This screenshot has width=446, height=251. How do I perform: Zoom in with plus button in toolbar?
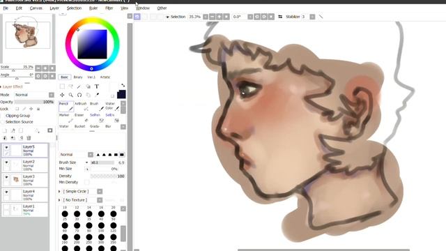[220, 17]
